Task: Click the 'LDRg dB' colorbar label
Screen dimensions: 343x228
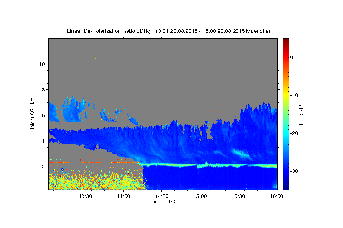Action: (x=301, y=115)
